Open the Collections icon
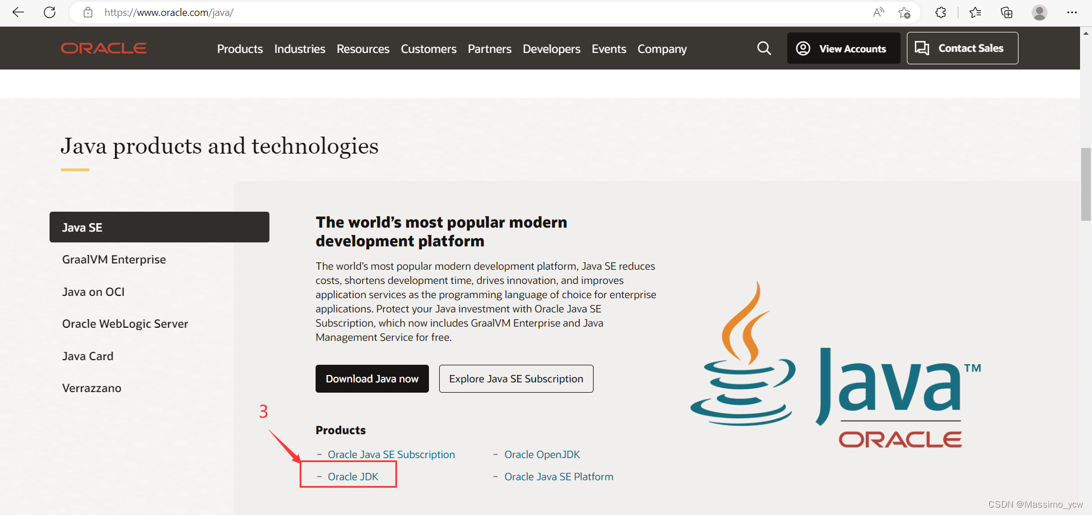Image resolution: width=1092 pixels, height=515 pixels. 1007,12
